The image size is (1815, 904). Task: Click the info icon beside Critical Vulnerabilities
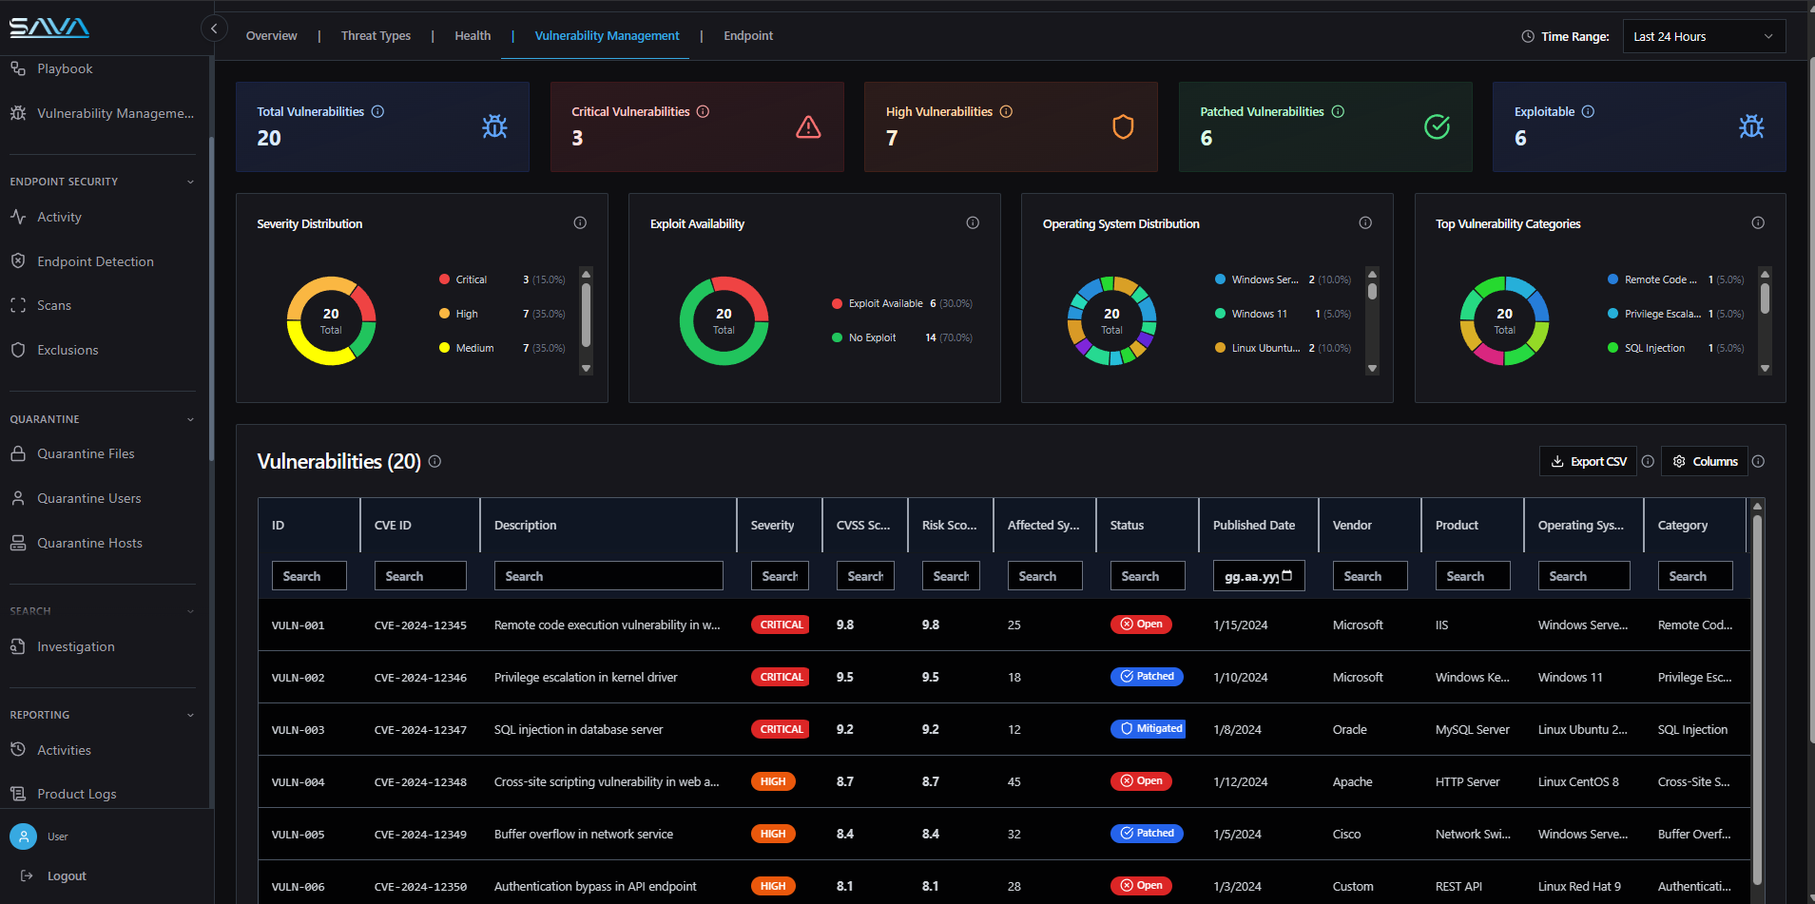coord(703,111)
